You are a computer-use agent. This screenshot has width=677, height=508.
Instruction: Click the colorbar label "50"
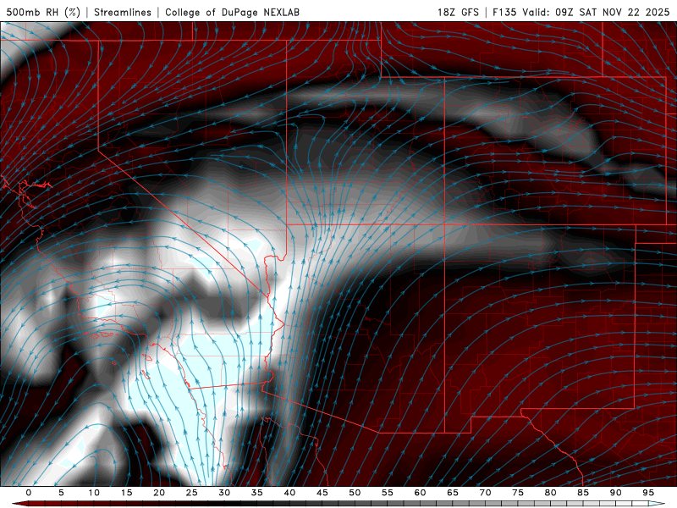coord(355,493)
